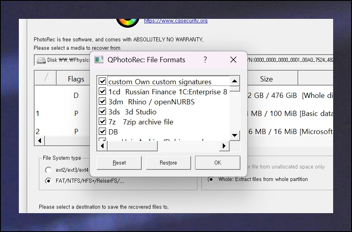Click the format list vertical scrollbar thumb
This screenshot has width=352, height=232.
coord(234,89)
